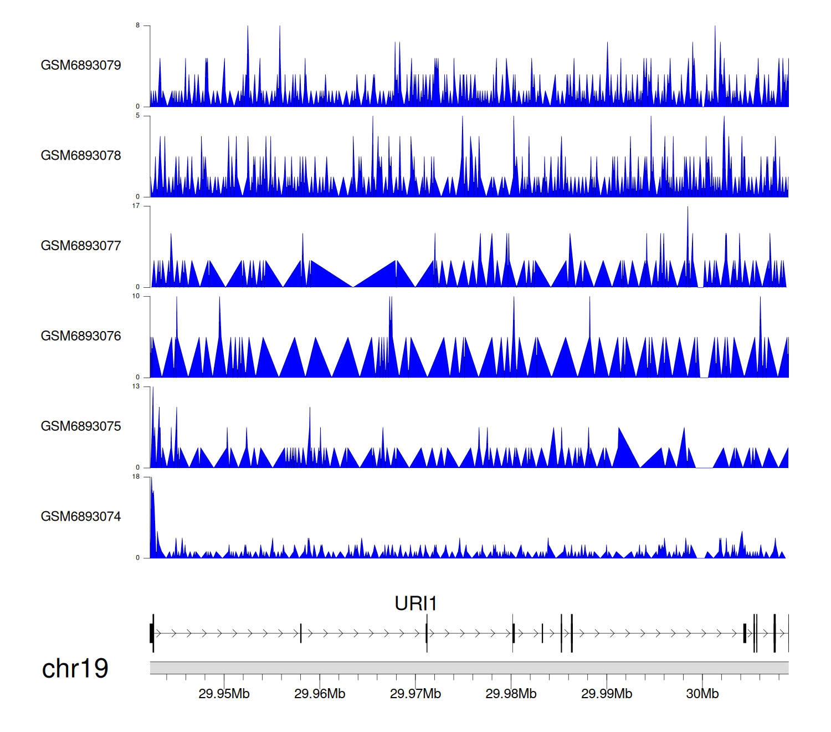This screenshot has height=732, width=831.
Task: Click the y-axis maximum 8 of GSM6893079
Action: coord(138,26)
